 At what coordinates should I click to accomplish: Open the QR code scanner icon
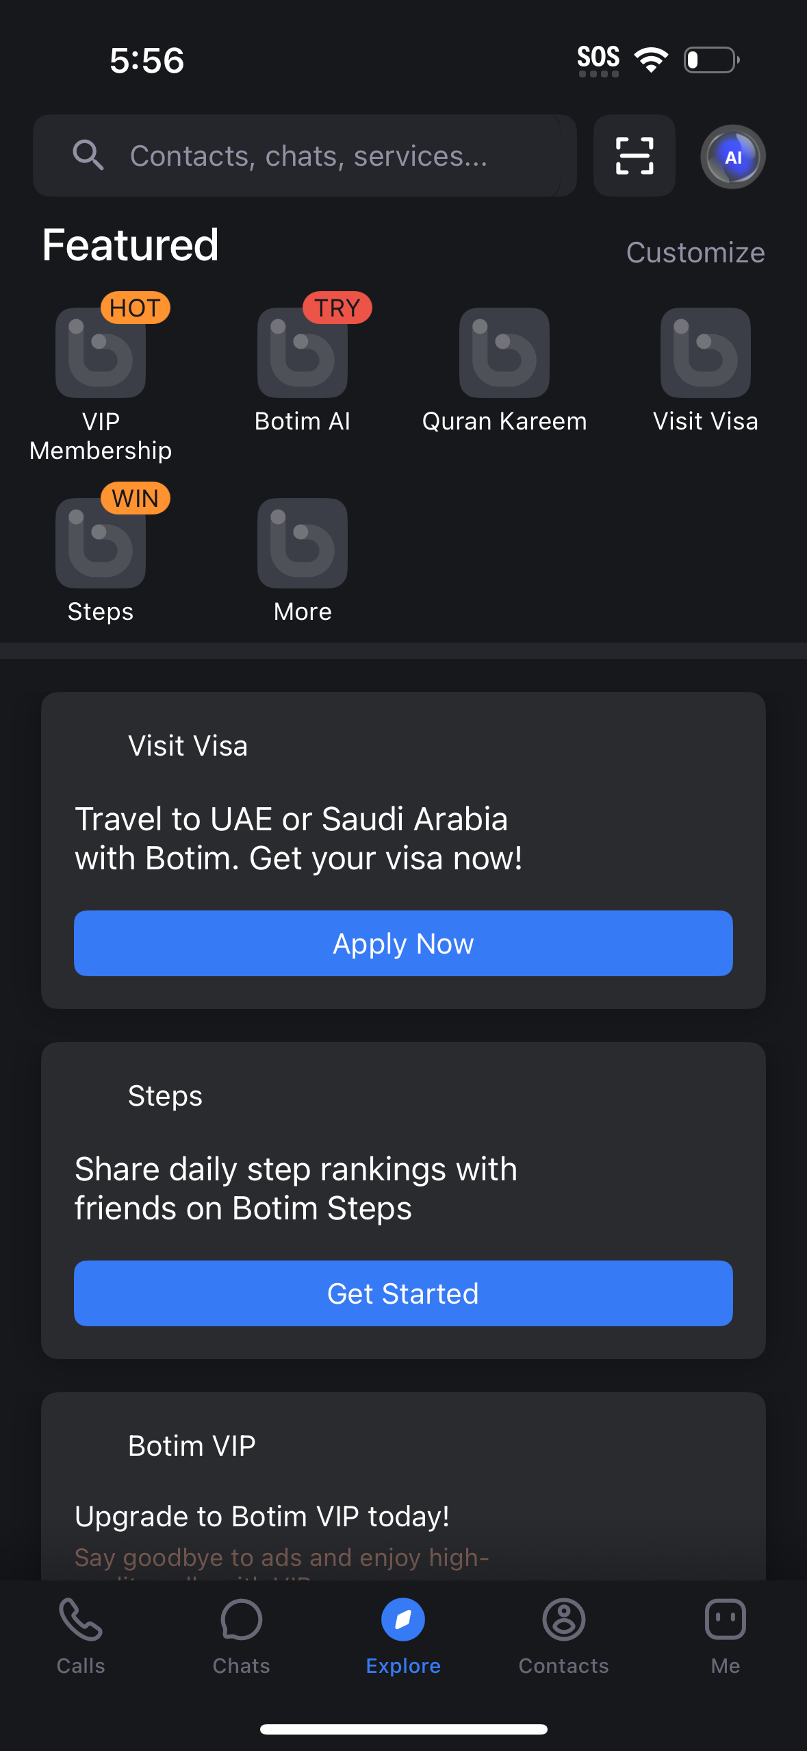coord(634,156)
